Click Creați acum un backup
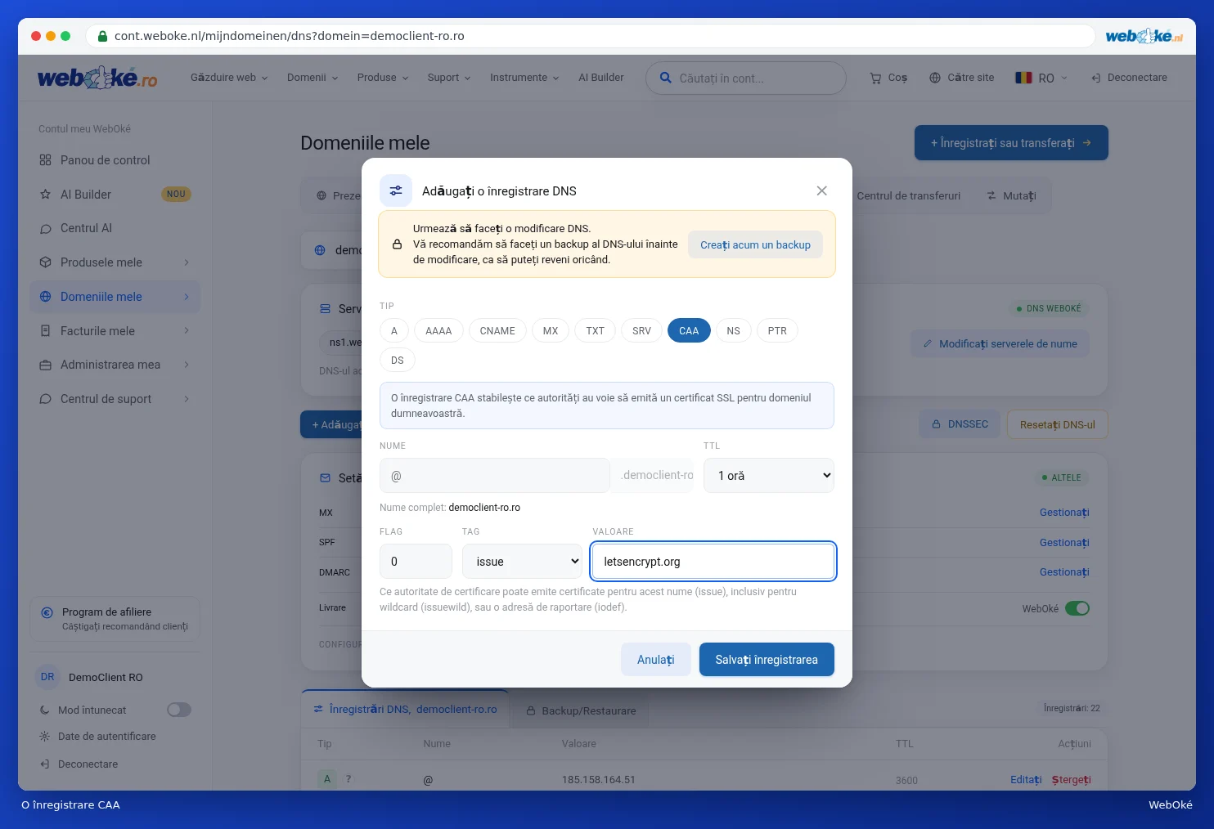The height and width of the screenshot is (829, 1214). pyautogui.click(x=755, y=244)
